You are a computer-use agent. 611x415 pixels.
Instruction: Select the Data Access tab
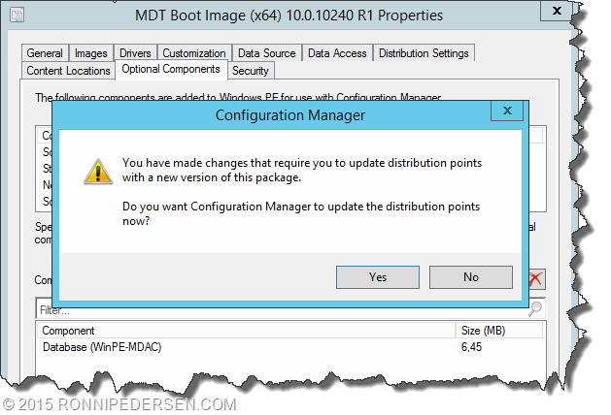(337, 53)
